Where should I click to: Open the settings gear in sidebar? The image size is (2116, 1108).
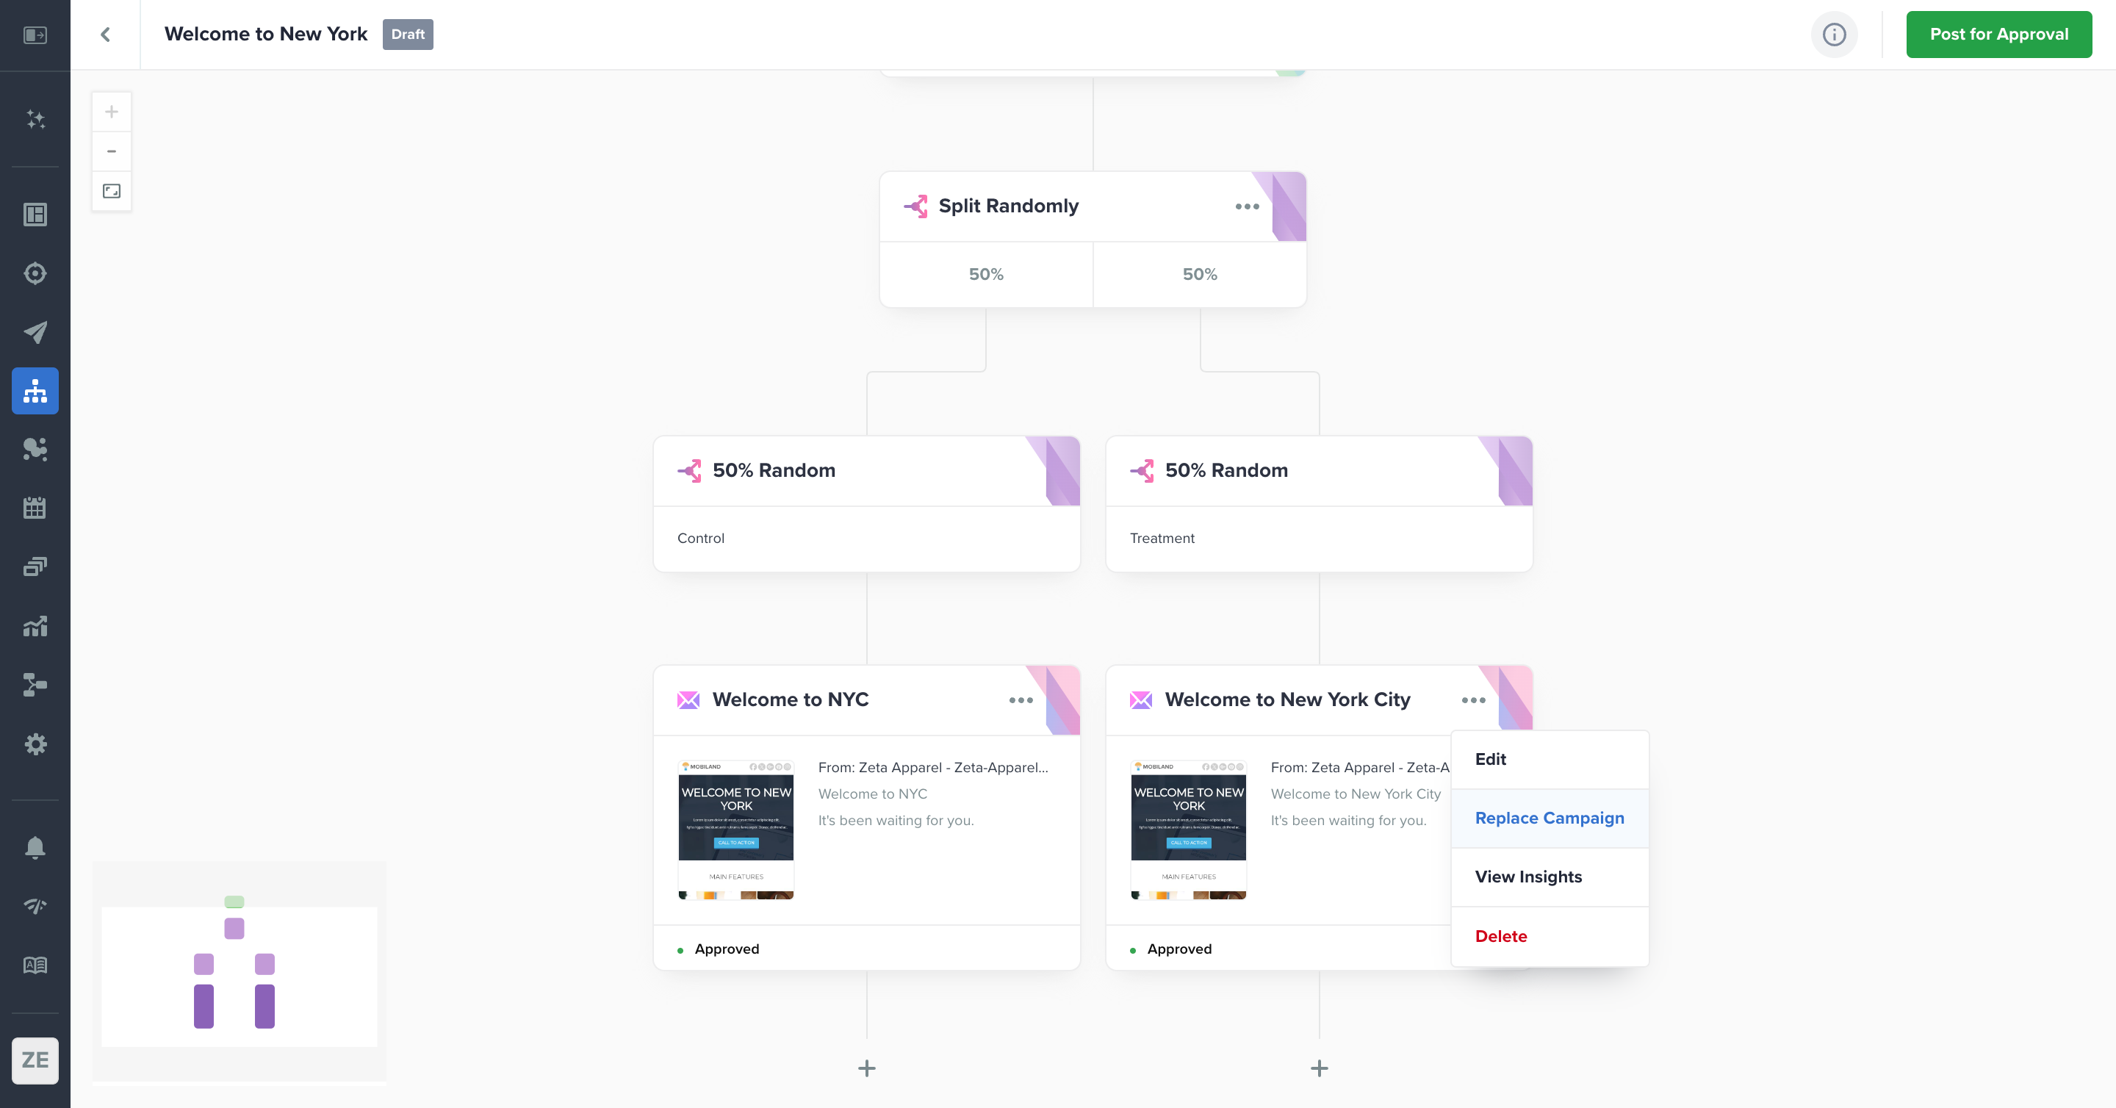pos(35,744)
